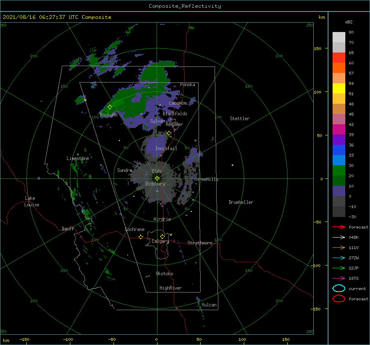Click the dBZ legend heading
This screenshot has height=345, width=370.
[349, 22]
